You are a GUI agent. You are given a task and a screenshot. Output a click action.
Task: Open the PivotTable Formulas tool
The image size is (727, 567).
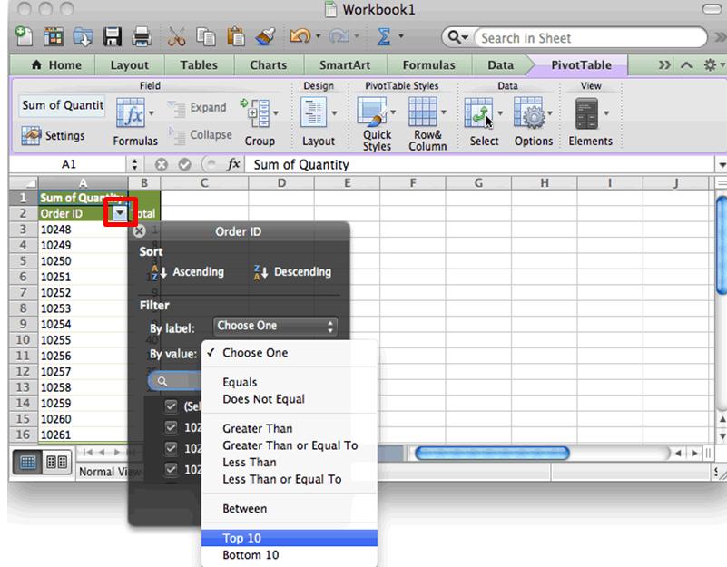[x=131, y=112]
